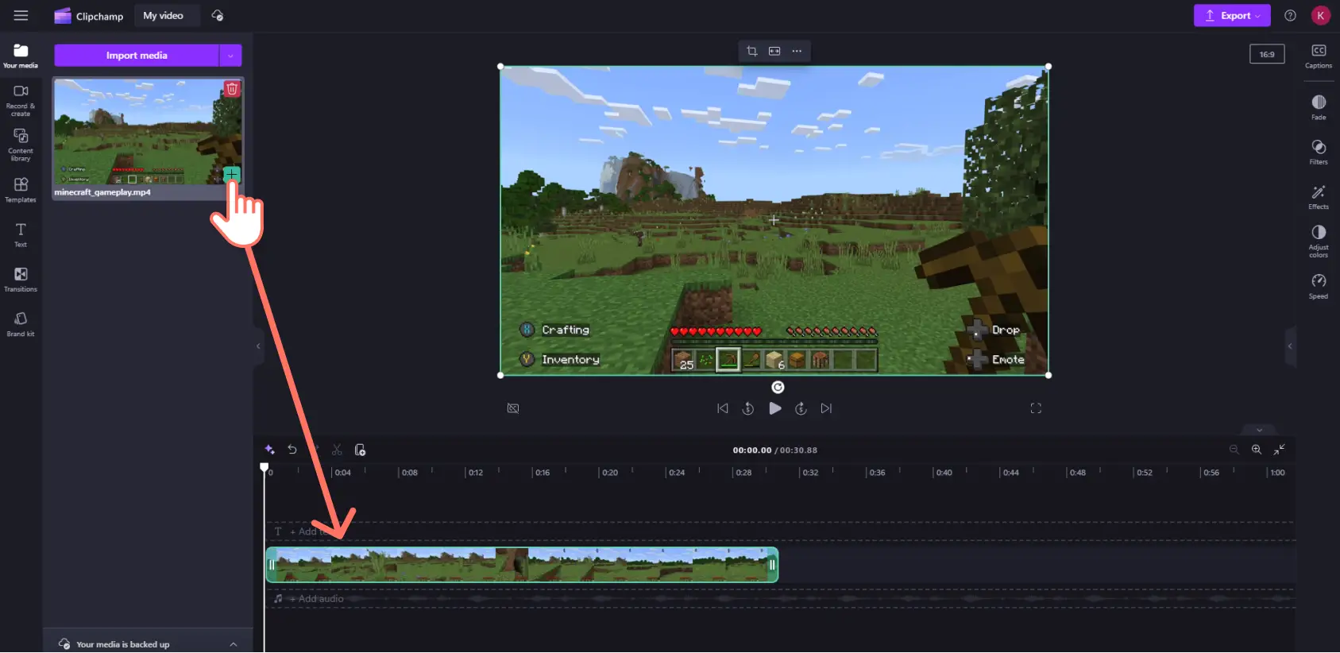Select the video clip on timeline
Image resolution: width=1340 pixels, height=653 pixels.
[x=522, y=565]
